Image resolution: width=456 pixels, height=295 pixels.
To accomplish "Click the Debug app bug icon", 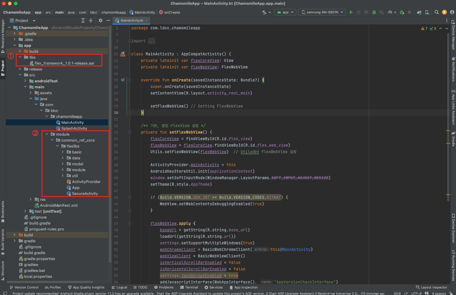I will pyautogui.click(x=374, y=12).
